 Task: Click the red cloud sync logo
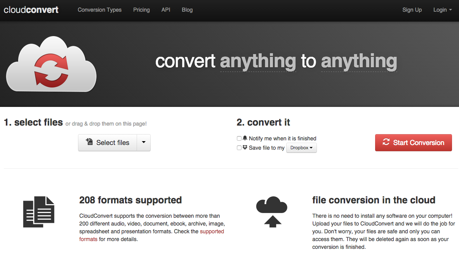51,64
